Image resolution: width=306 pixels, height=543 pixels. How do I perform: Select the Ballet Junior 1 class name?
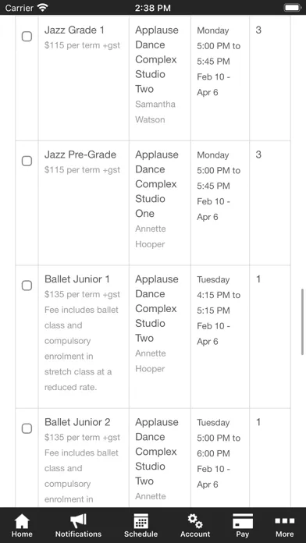click(x=77, y=279)
